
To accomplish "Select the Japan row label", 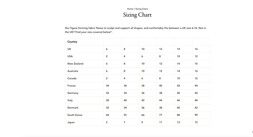I will [x=71, y=122].
